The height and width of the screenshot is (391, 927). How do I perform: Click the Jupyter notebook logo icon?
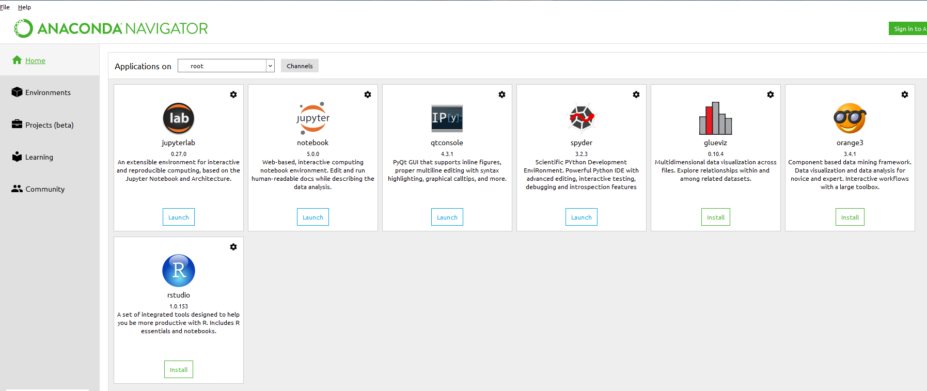313,118
